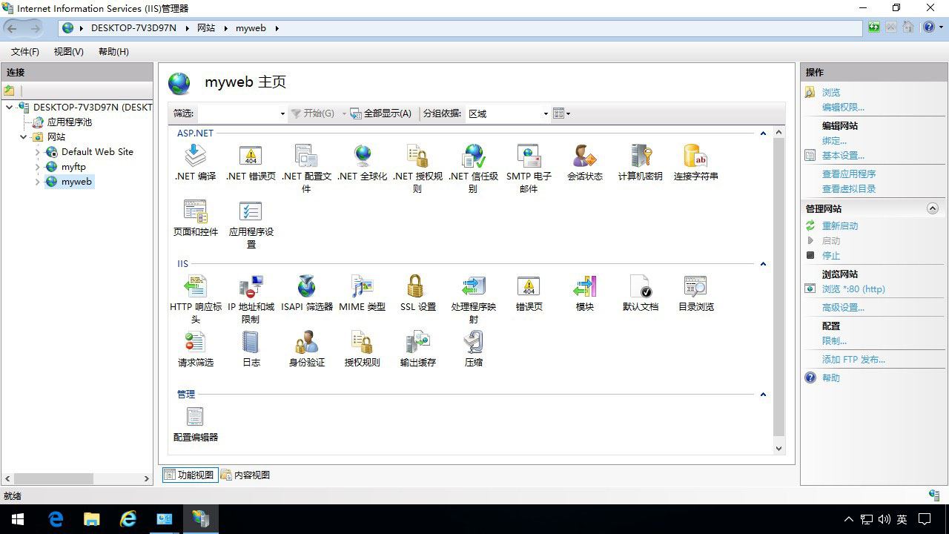The height and width of the screenshot is (534, 949).
Task: Expand the Default Web Site node
Action: (x=38, y=152)
